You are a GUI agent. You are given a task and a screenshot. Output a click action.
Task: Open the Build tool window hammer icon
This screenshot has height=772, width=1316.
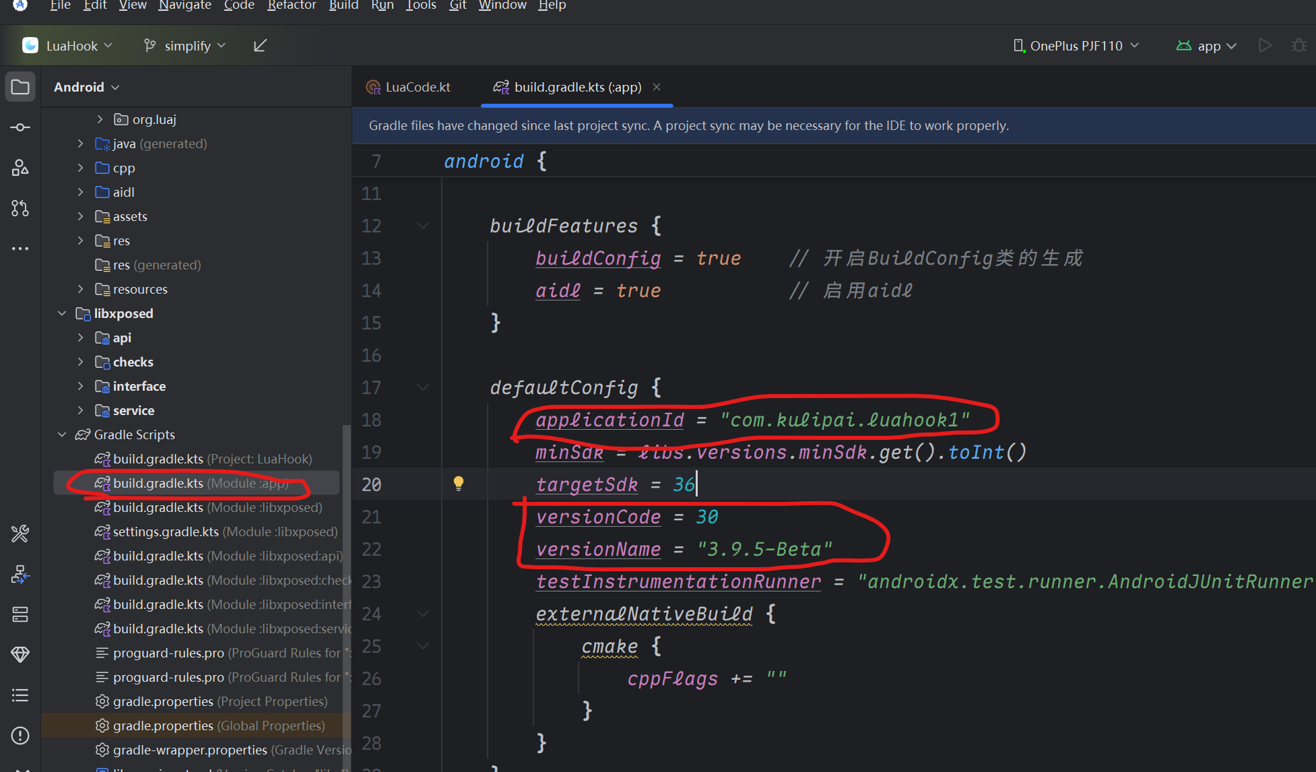20,534
